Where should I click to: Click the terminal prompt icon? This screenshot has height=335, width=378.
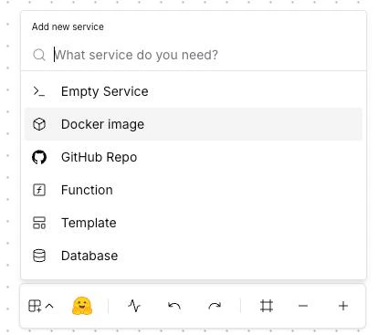pyautogui.click(x=39, y=91)
